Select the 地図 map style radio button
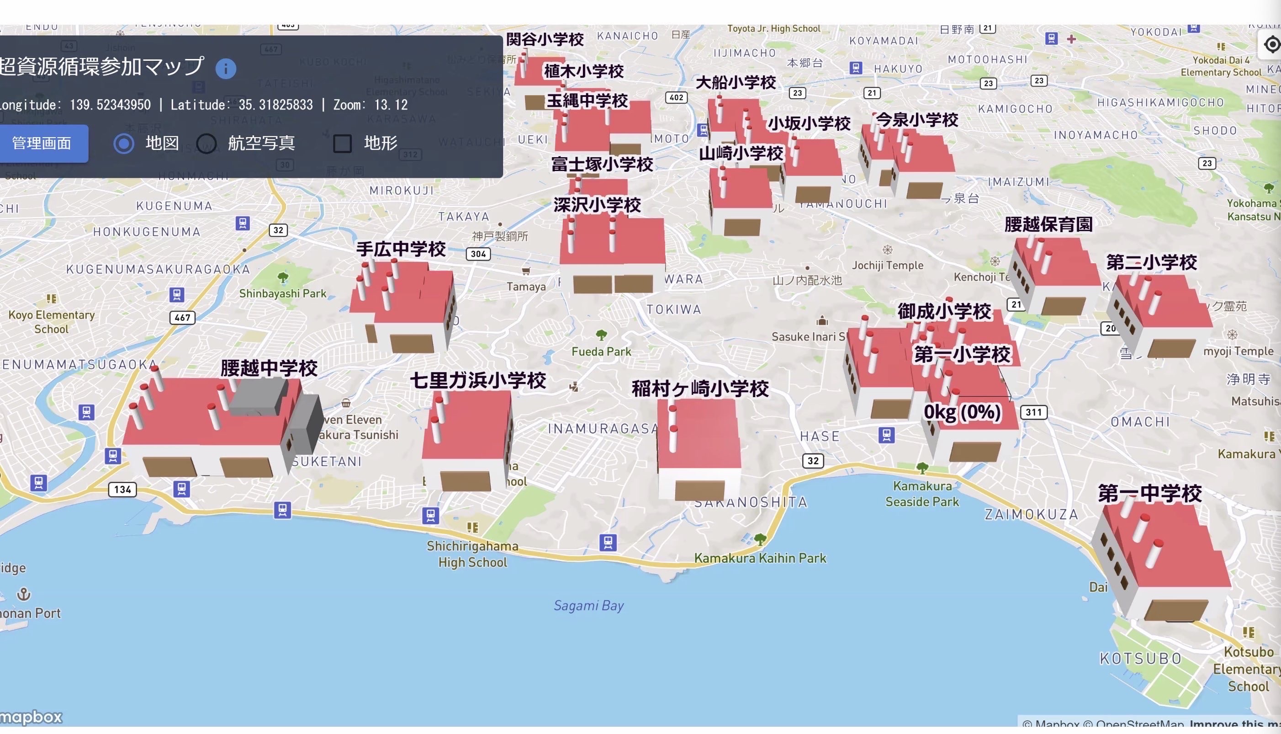Screen dimensions: 1281x734 (123, 144)
